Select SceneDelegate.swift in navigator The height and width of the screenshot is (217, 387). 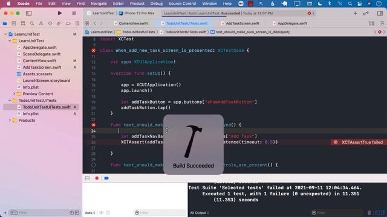(42, 54)
